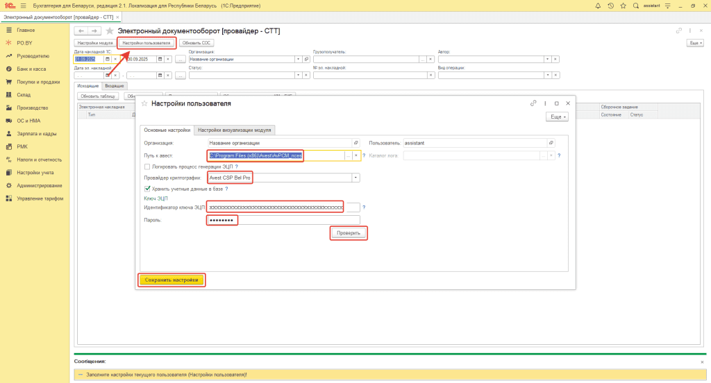Enable Логировать процесс генерации ЭЦП checkbox

pyautogui.click(x=147, y=167)
